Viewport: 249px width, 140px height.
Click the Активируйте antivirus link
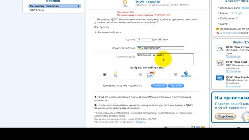point(228,33)
